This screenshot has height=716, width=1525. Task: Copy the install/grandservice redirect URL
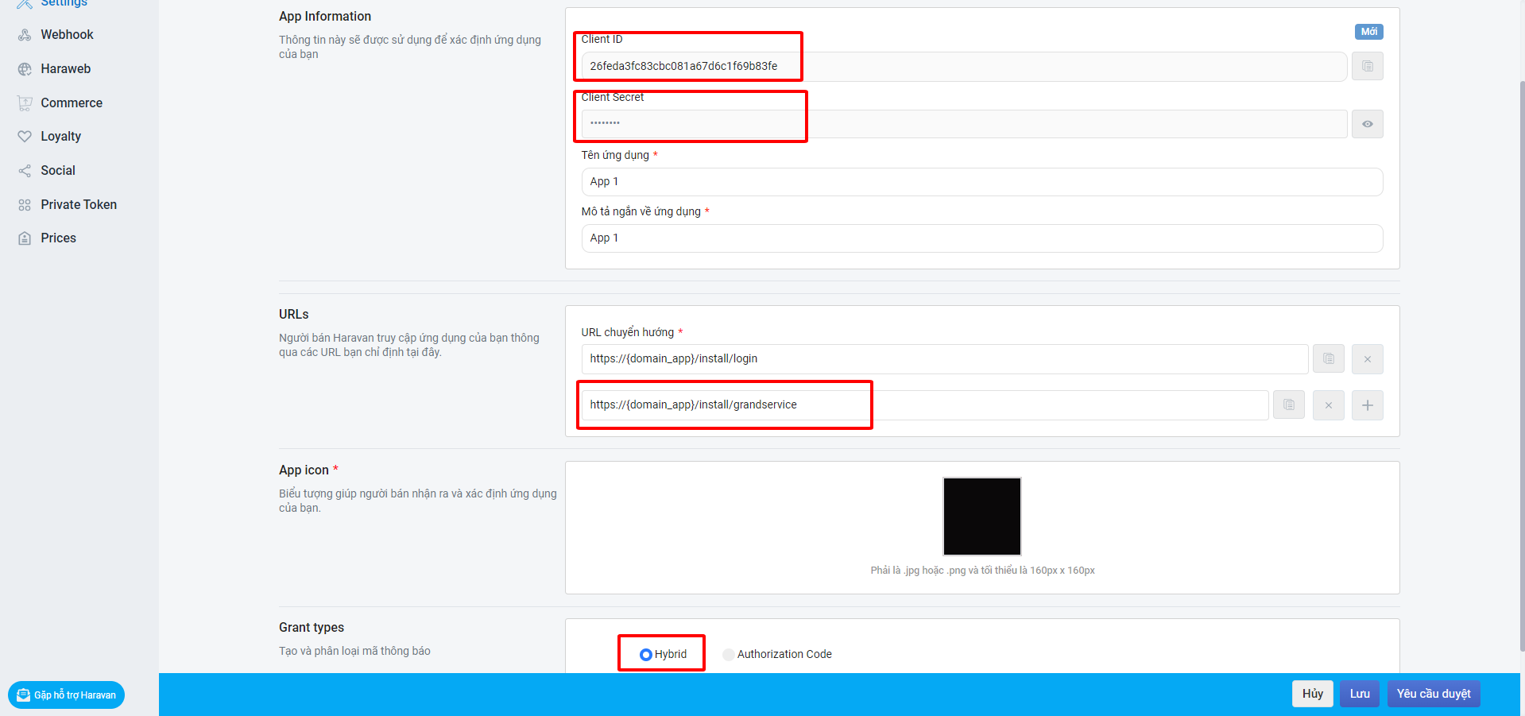[x=1288, y=405]
